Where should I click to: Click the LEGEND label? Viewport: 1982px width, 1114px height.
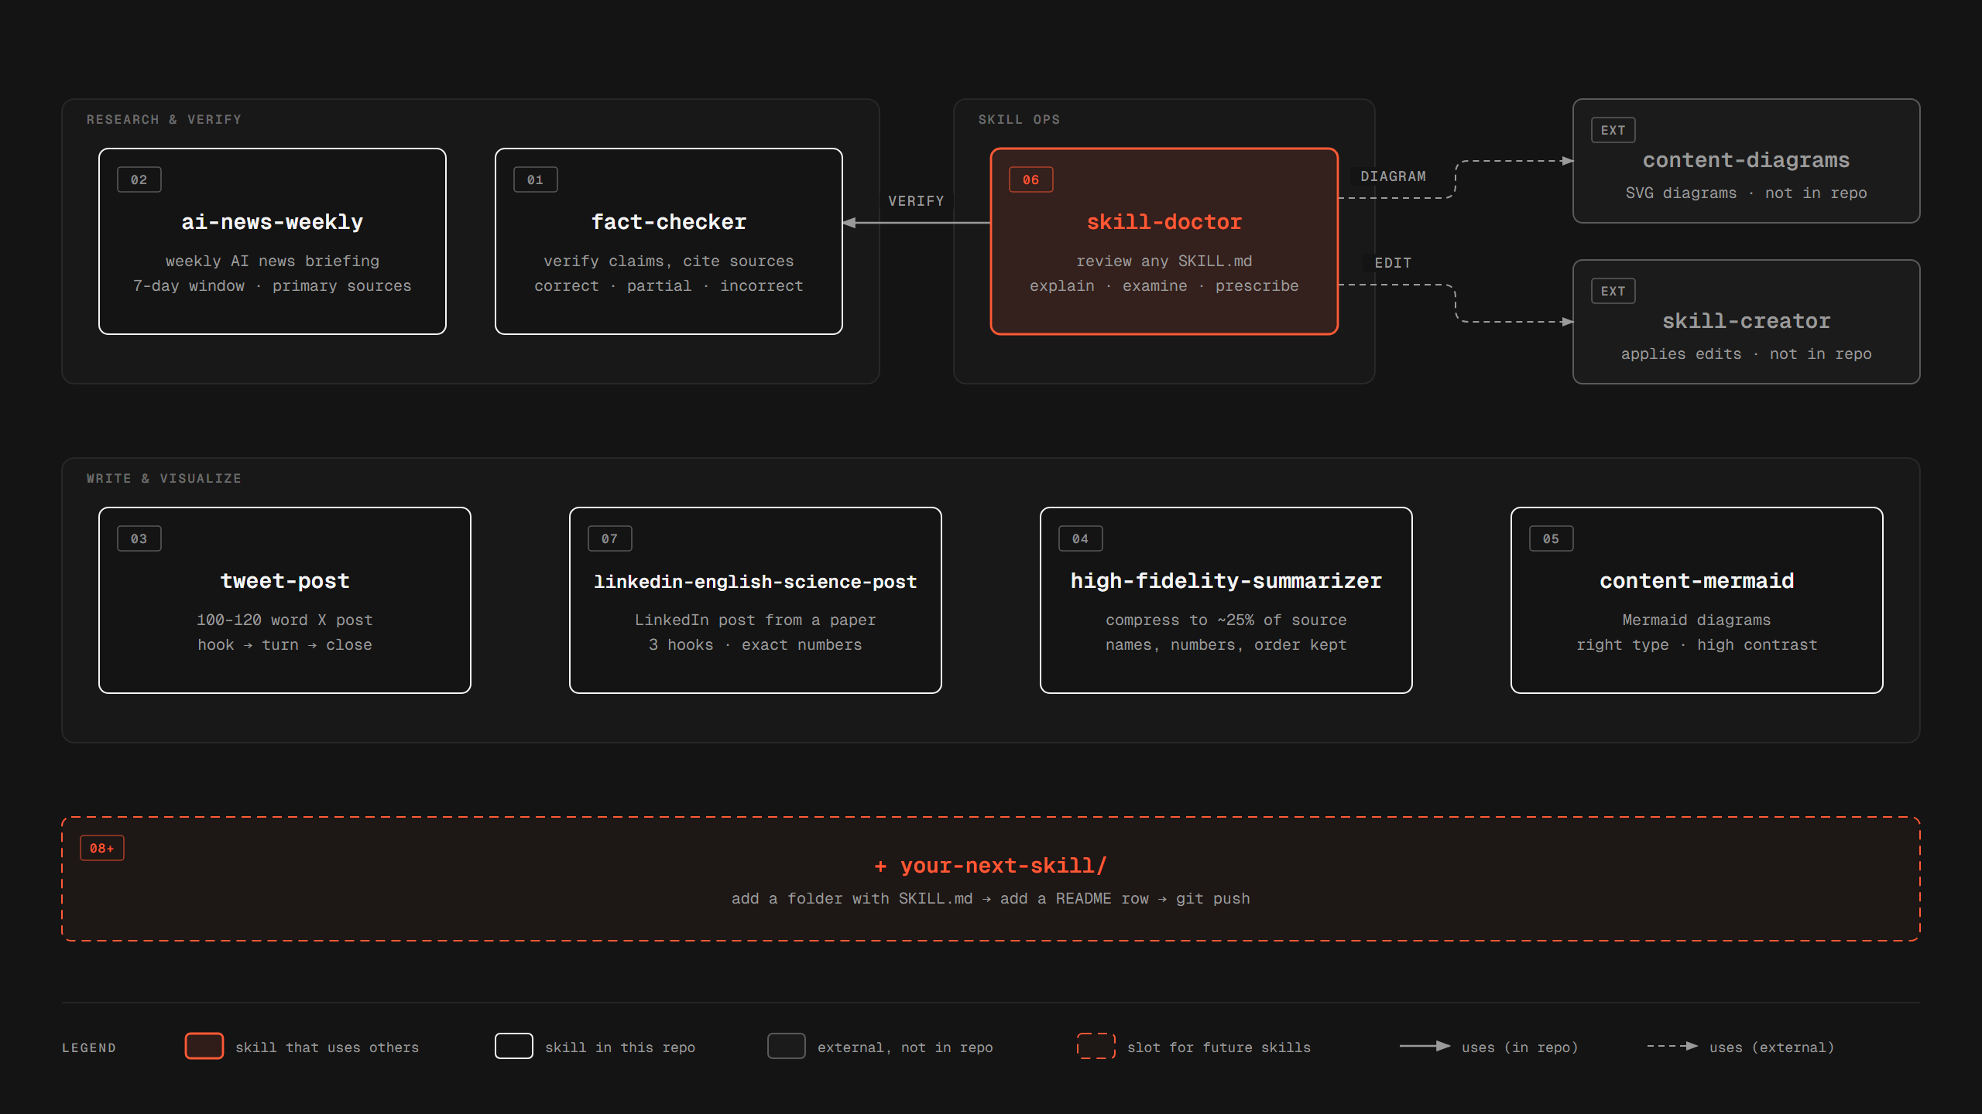(89, 1047)
